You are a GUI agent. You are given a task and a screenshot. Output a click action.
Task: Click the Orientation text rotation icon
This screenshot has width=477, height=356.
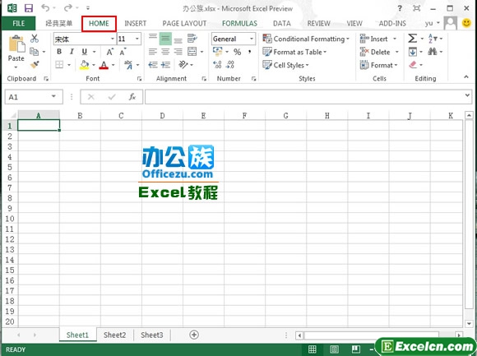click(183, 64)
